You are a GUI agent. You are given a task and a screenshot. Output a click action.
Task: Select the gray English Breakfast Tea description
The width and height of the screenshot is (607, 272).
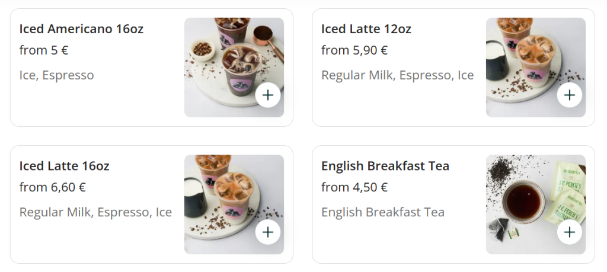pyautogui.click(x=382, y=212)
